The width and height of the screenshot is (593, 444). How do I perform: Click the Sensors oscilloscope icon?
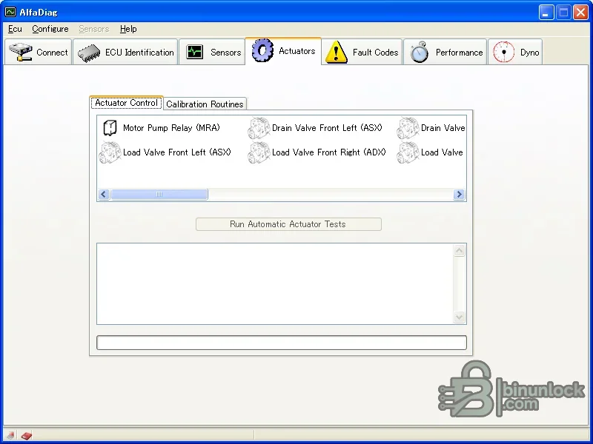[195, 52]
